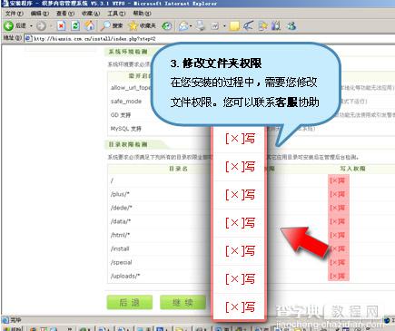Click the green Back arrow in IE toolbar
The image size is (395, 331).
8,26
